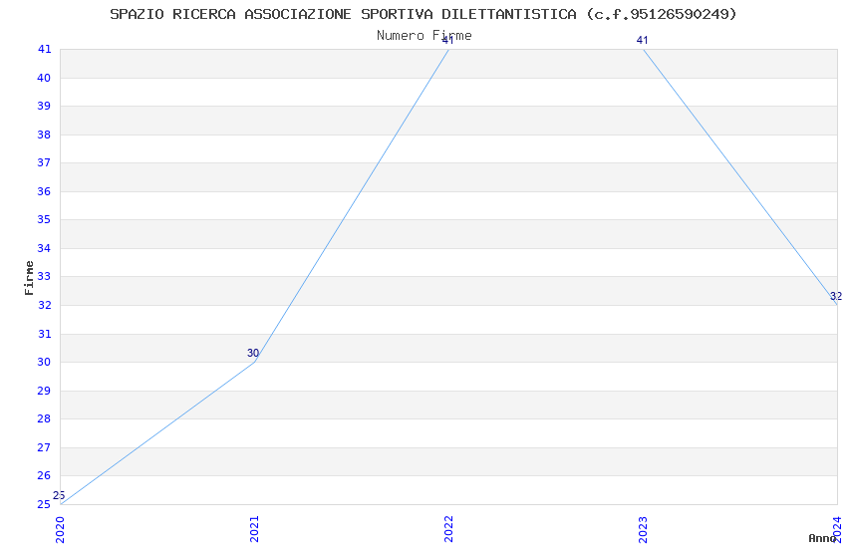Click the y-axis tick value 36
847x548 pixels.
click(44, 191)
